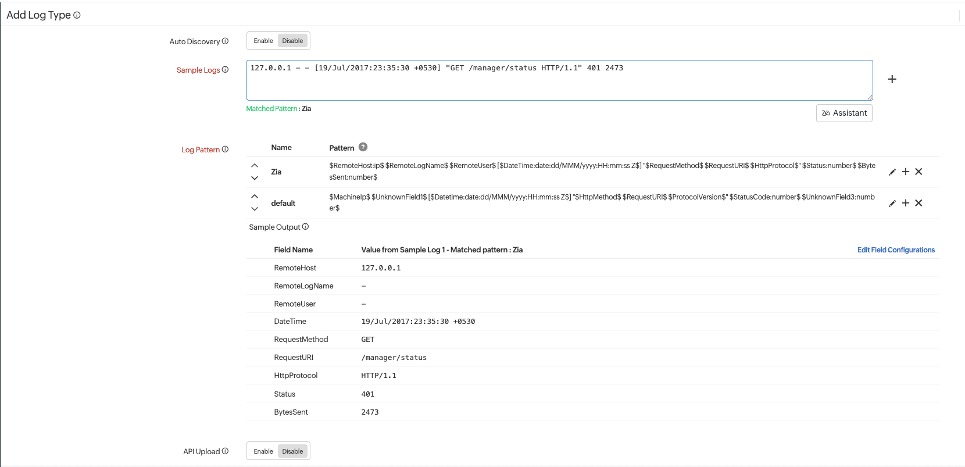Add another sample log with plus icon
Viewport: 965px width, 467px height.
coord(892,79)
